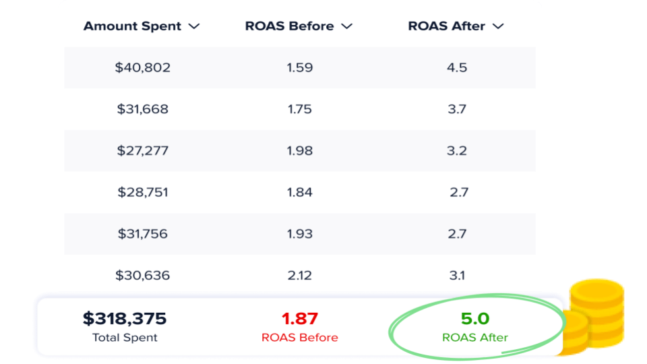Expand the Amount Spent column chevron
This screenshot has height=364, width=647.
[194, 27]
